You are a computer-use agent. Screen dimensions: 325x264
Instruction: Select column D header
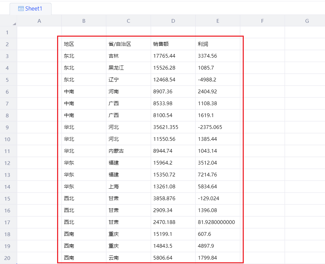pos(173,21)
